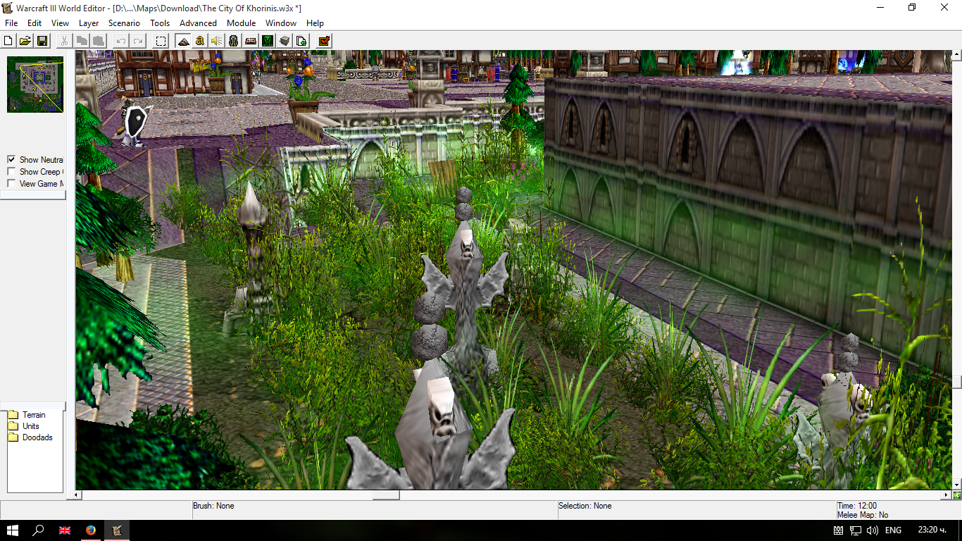This screenshot has width=962, height=541.
Task: Enable the View Game checkbox
Action: (x=11, y=184)
